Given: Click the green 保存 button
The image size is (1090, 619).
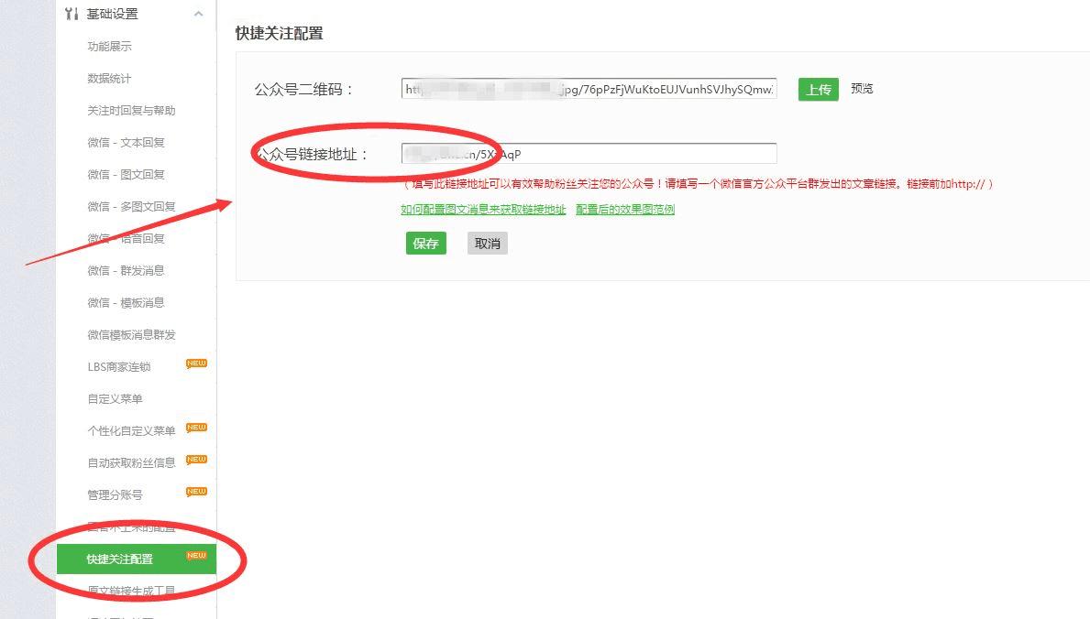Looking at the screenshot, I should [425, 244].
